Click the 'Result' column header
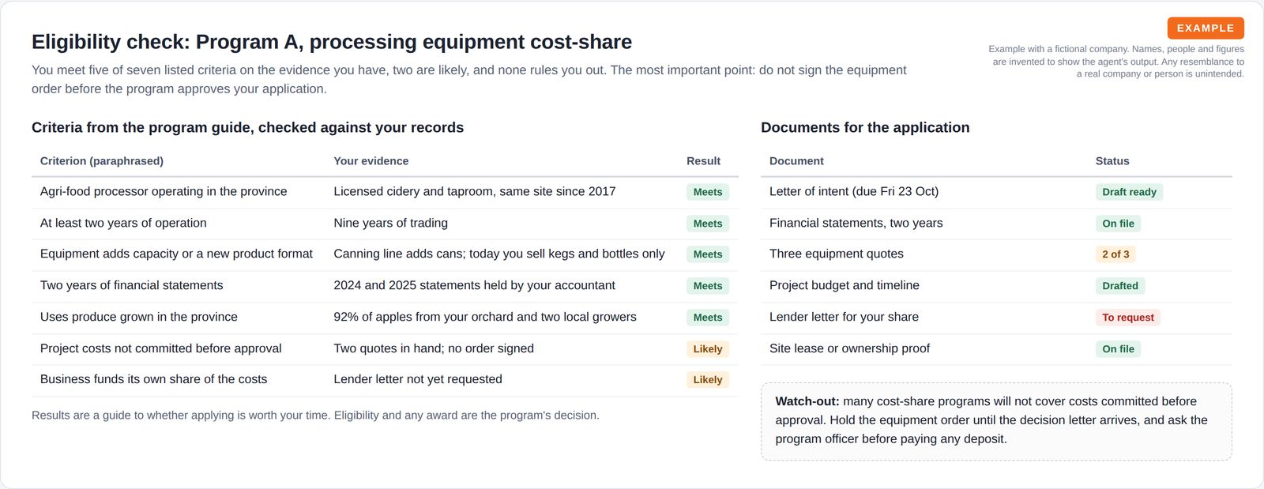This screenshot has width=1264, height=489. pyautogui.click(x=703, y=160)
